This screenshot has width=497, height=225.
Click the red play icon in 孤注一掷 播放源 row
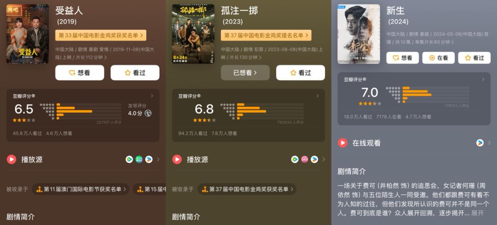click(x=177, y=159)
